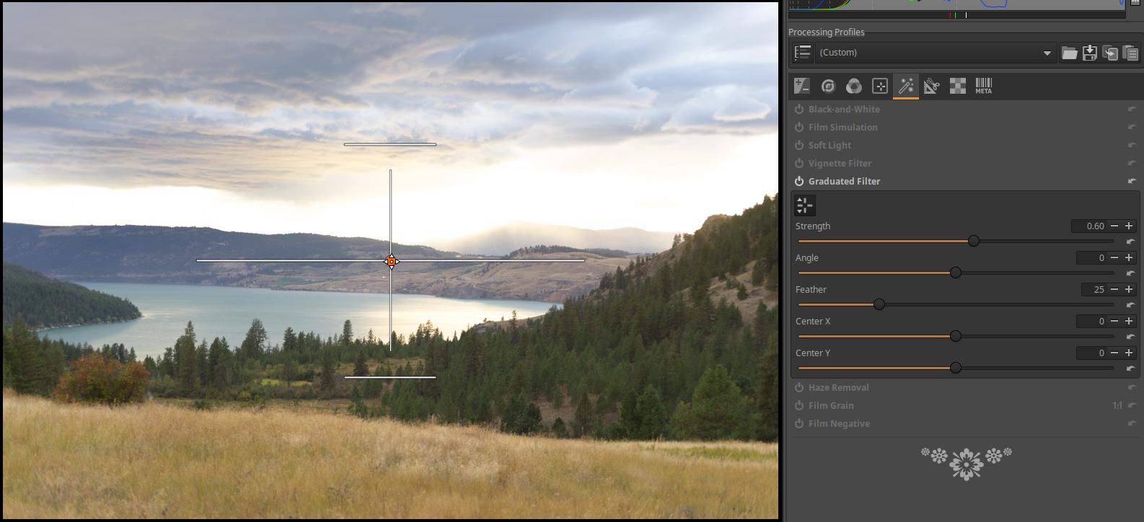Toggle the profile fill mode icon

(x=802, y=53)
